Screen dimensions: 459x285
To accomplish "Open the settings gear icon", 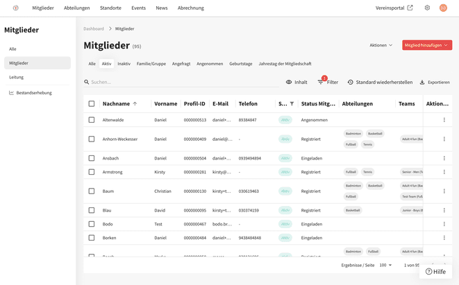I will point(428,8).
